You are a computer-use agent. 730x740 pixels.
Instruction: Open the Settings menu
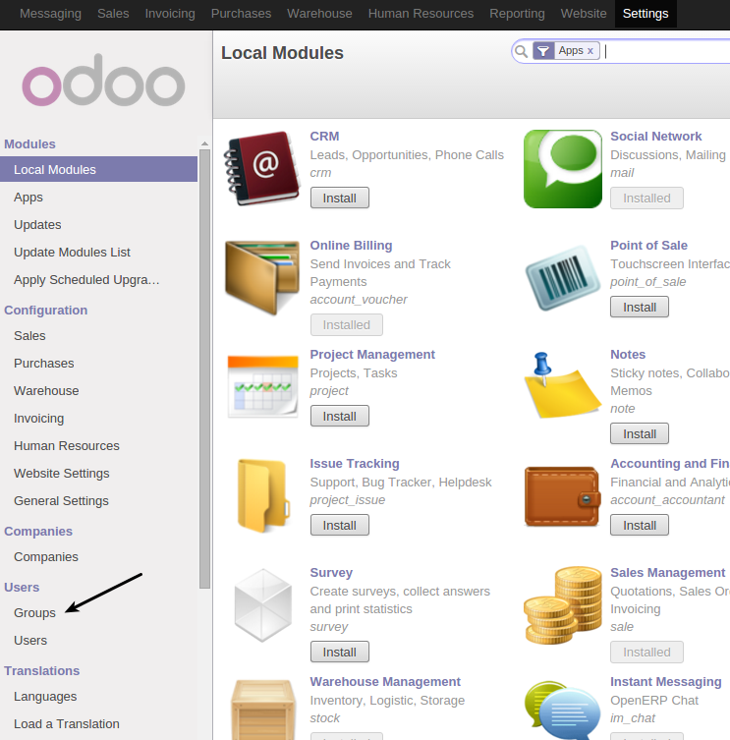pos(646,14)
